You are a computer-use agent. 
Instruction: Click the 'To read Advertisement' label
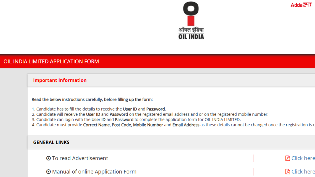[80, 158]
